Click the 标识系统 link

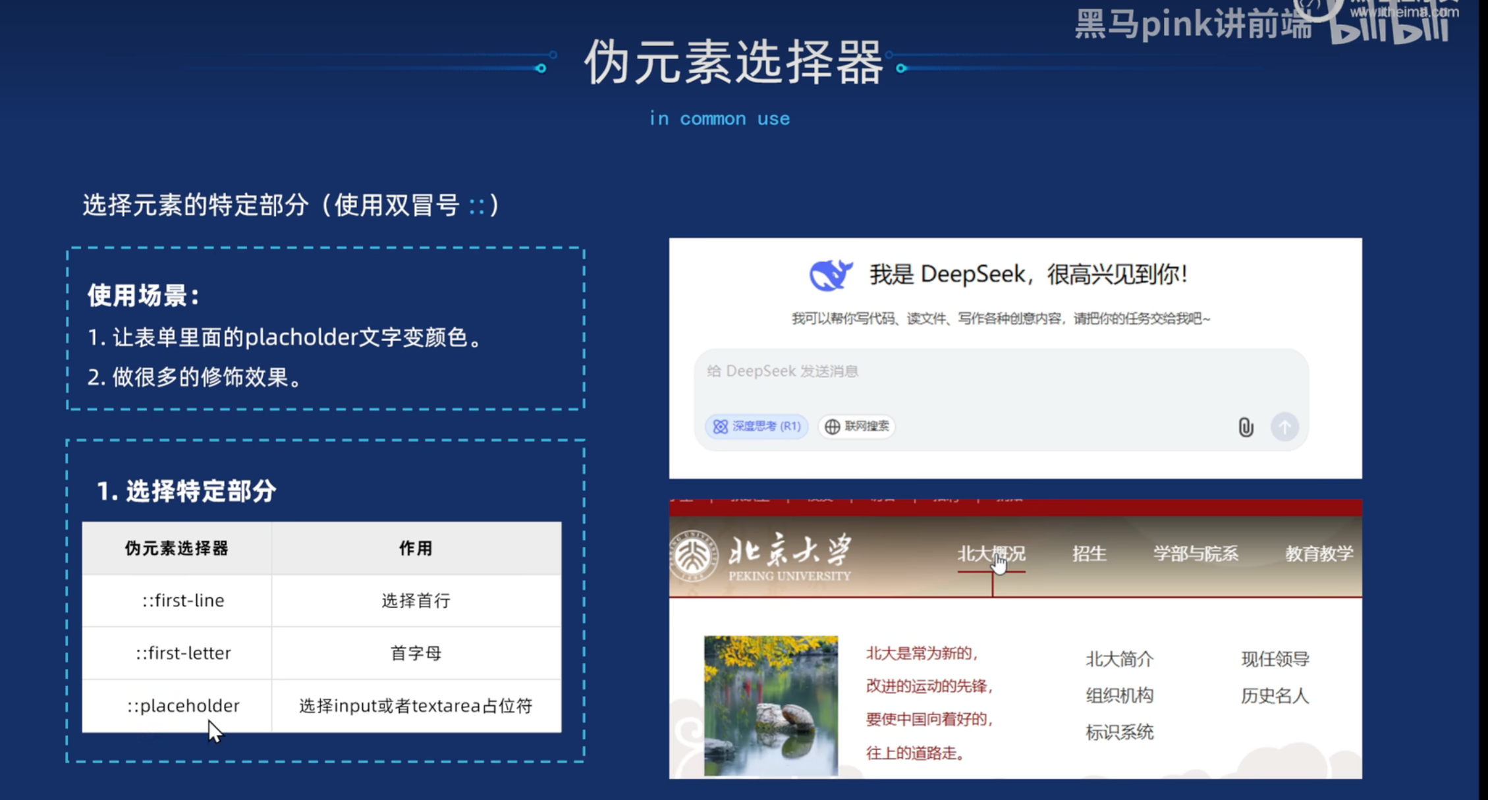pyautogui.click(x=1119, y=732)
